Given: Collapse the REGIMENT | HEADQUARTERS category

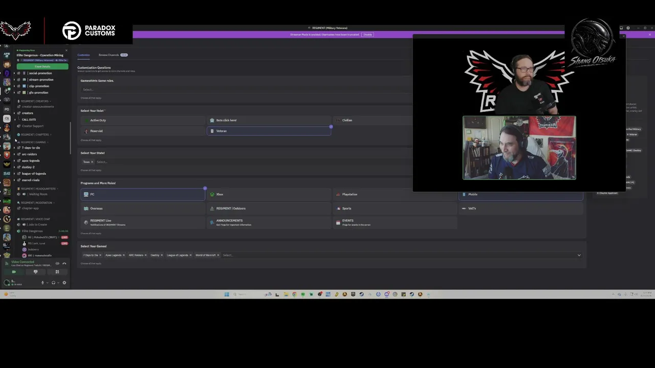Looking at the screenshot, I should tap(38, 189).
